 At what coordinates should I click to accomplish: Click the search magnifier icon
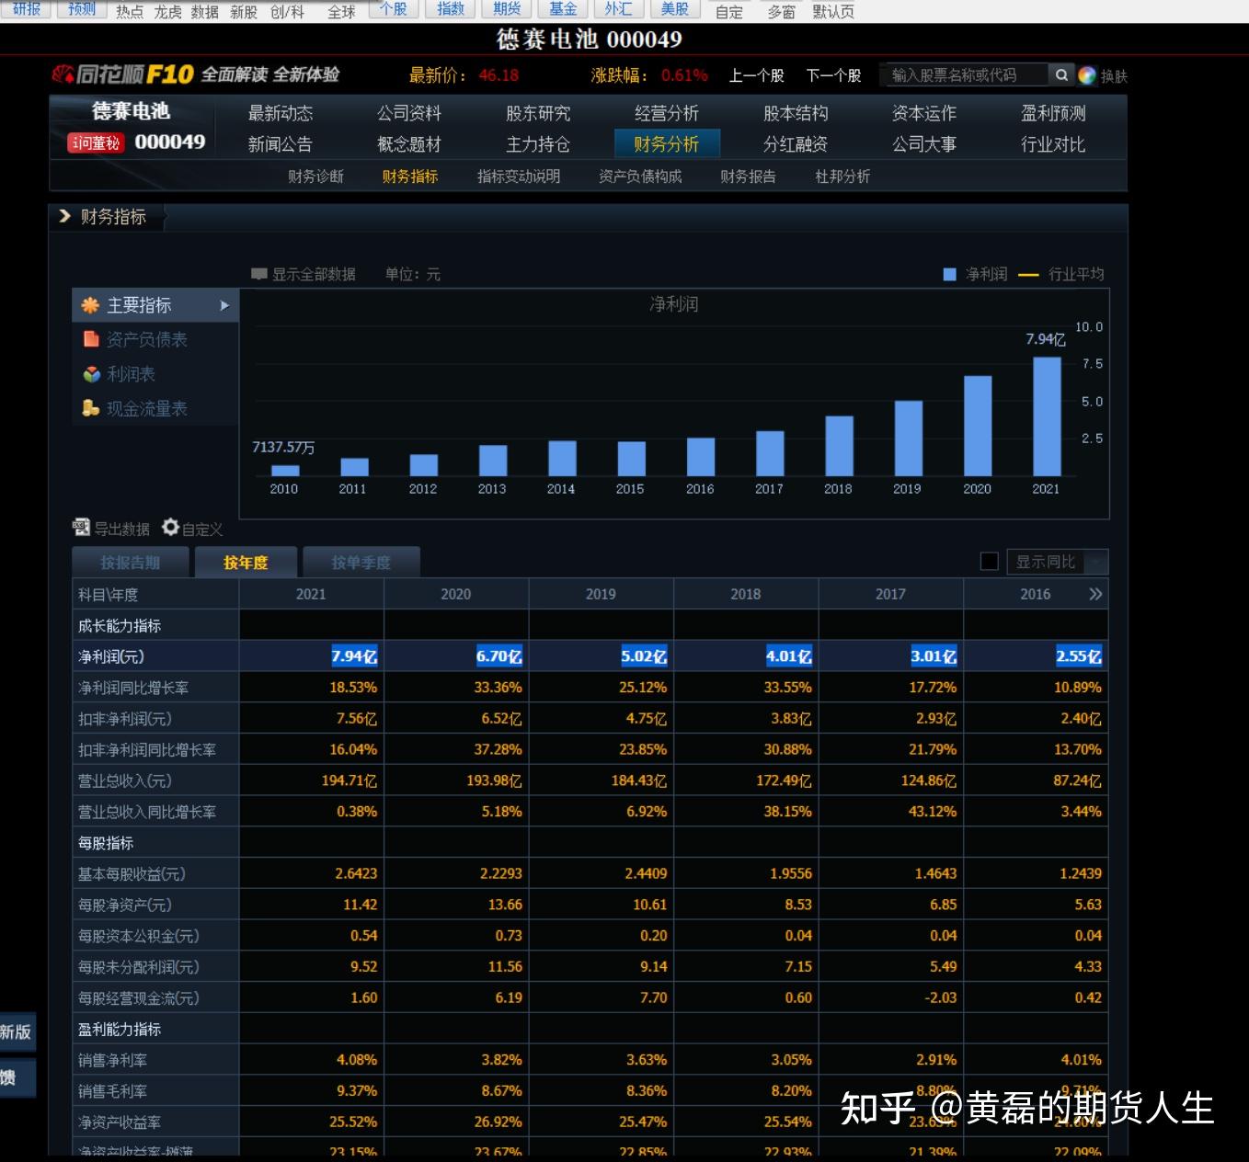[x=1061, y=74]
